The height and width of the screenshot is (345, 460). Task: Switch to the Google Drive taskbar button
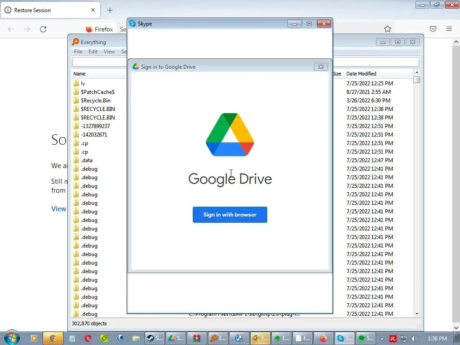[176, 338]
